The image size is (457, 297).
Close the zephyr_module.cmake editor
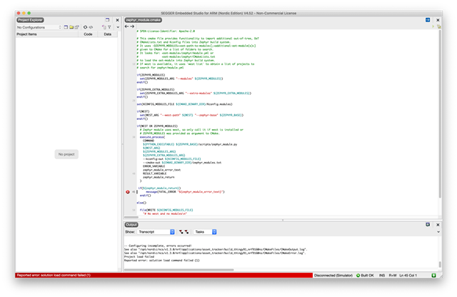pos(438,20)
